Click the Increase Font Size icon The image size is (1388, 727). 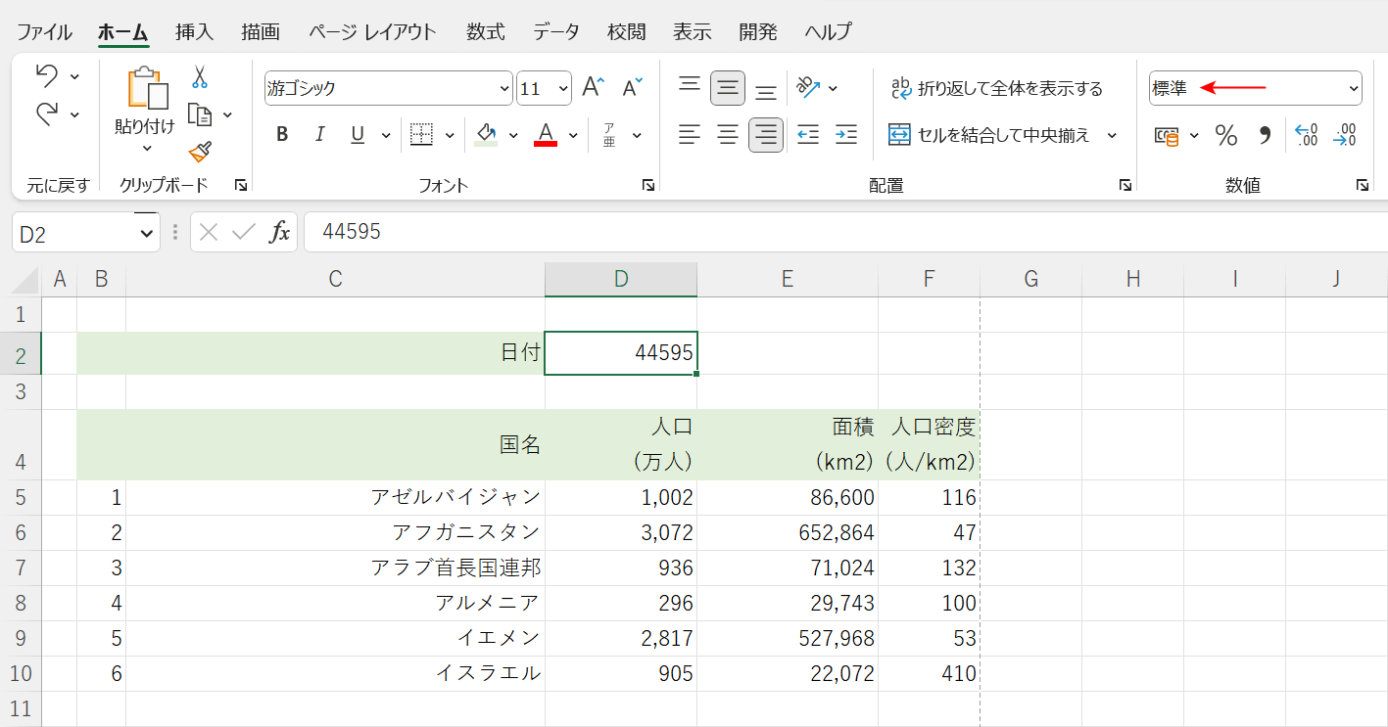593,88
